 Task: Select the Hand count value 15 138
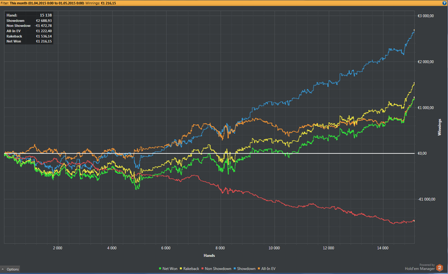click(45, 15)
